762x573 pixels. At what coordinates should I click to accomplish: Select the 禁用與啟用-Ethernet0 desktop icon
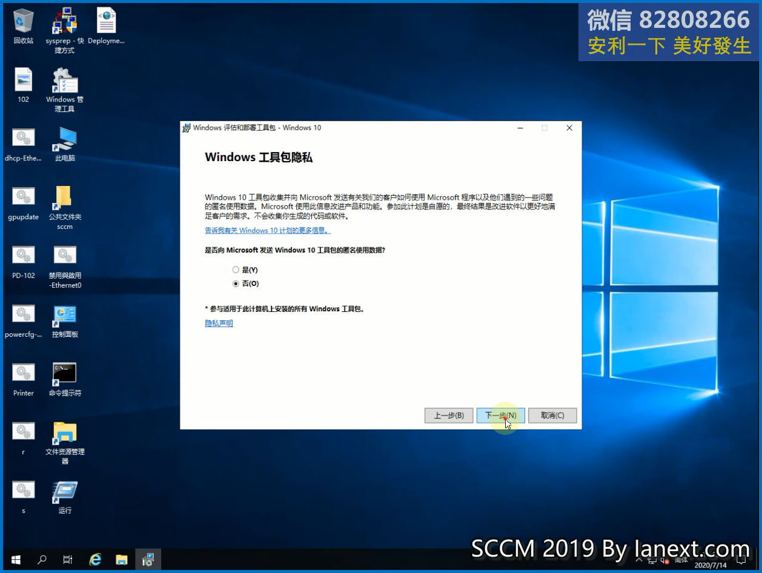point(65,267)
